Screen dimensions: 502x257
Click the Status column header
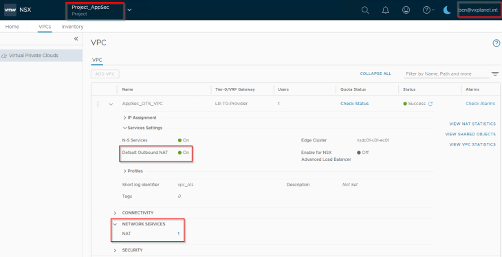point(409,89)
